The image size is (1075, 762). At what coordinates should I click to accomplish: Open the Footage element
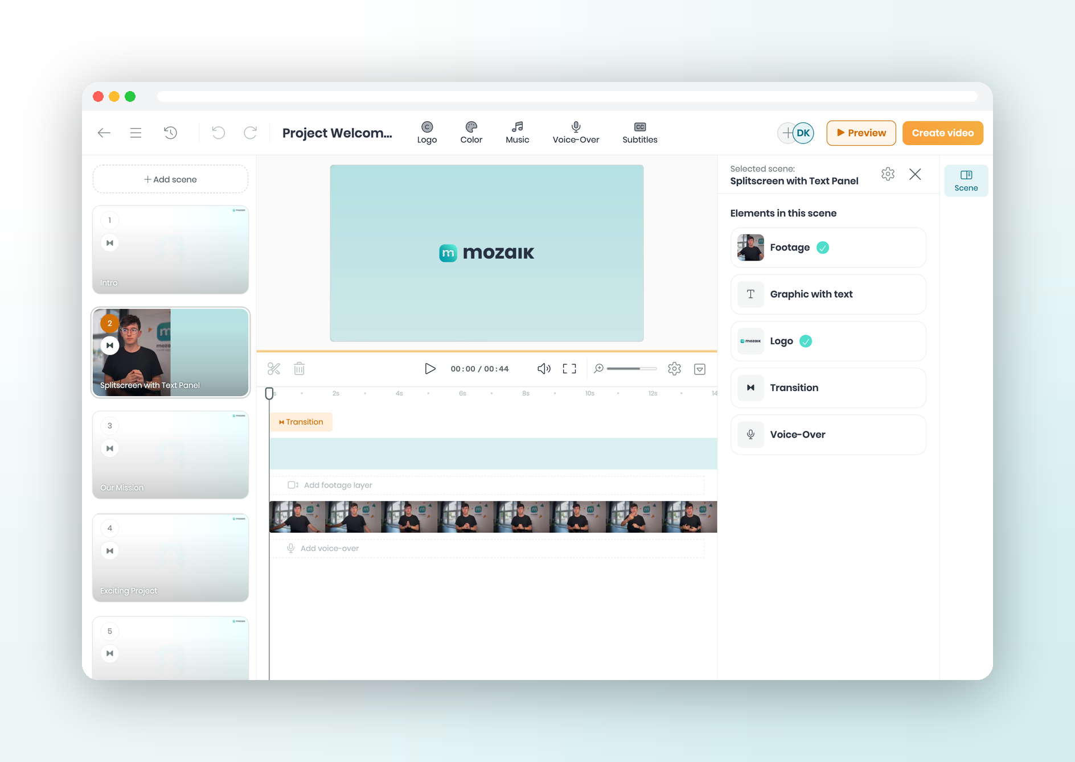pyautogui.click(x=828, y=248)
